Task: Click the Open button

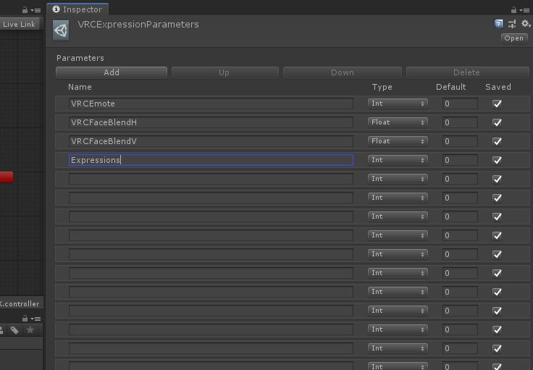Action: click(x=514, y=38)
